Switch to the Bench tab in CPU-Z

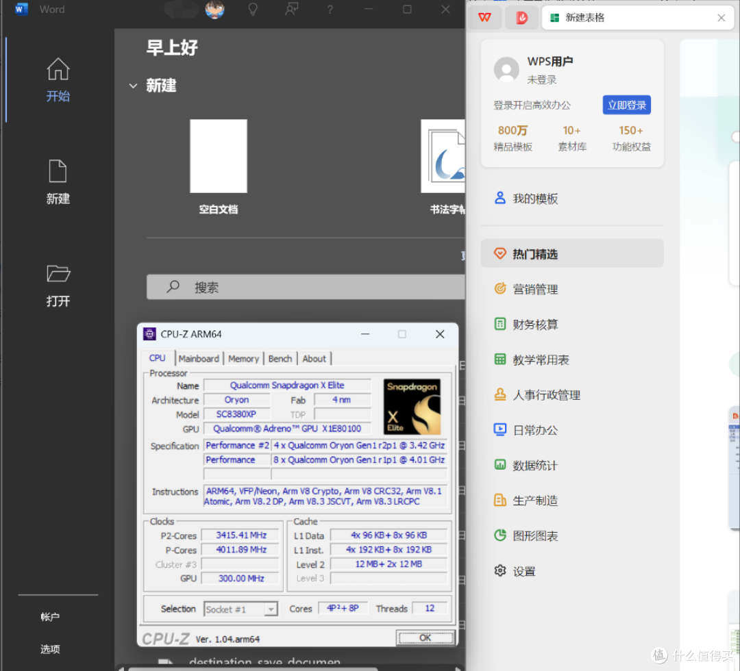[x=280, y=358]
